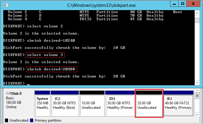Click the black Unallocated legend swatch
This screenshot has width=203, height=124.
(x=7, y=121)
